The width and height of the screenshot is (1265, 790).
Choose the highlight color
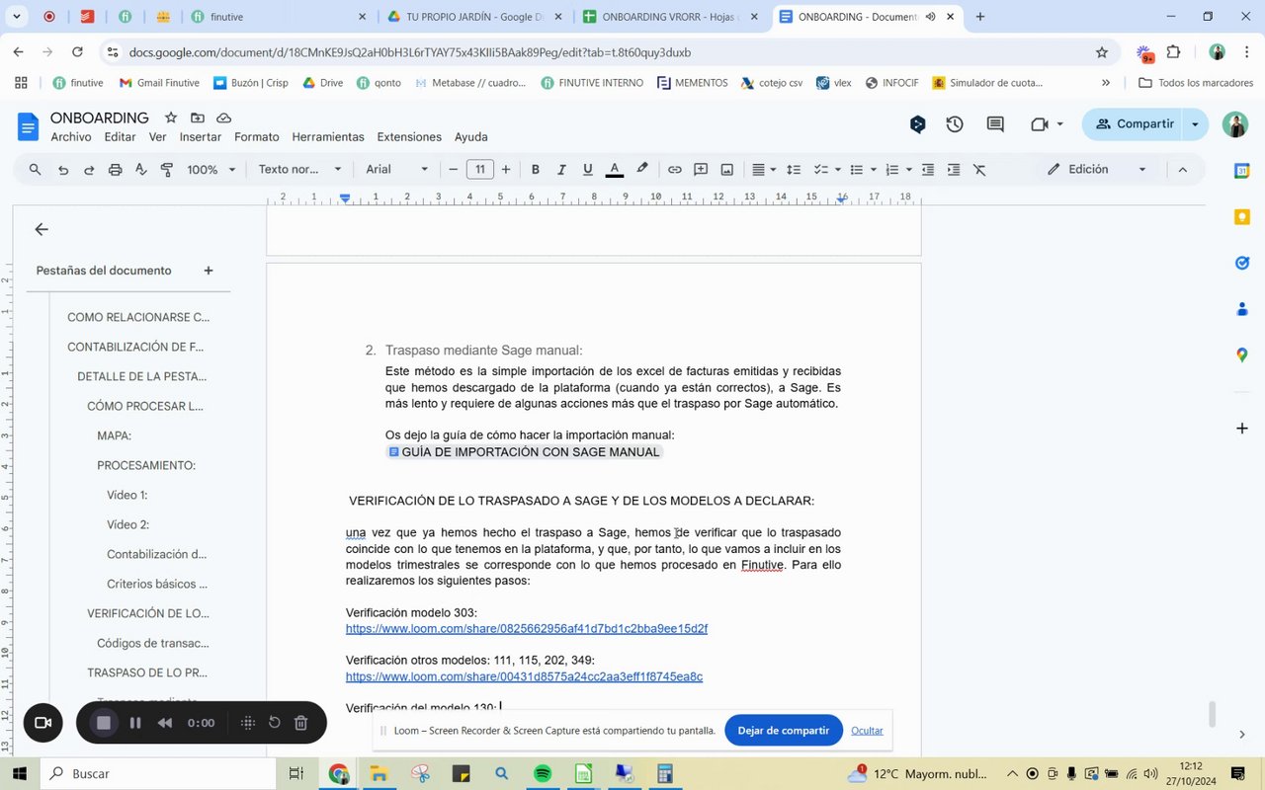pos(642,170)
